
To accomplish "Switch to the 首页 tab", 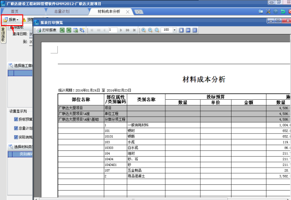I will 15,11.
